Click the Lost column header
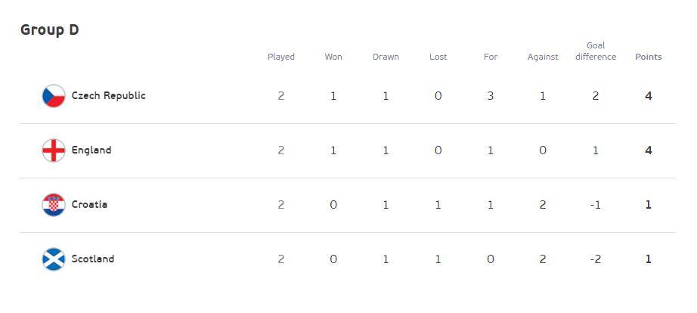Image resolution: width=697 pixels, height=313 pixels. 438,57
